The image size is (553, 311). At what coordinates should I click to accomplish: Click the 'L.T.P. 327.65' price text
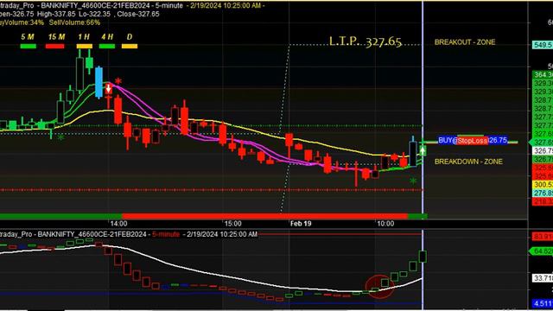point(365,41)
